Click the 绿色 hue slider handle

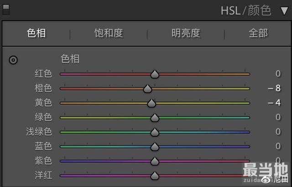point(155,118)
